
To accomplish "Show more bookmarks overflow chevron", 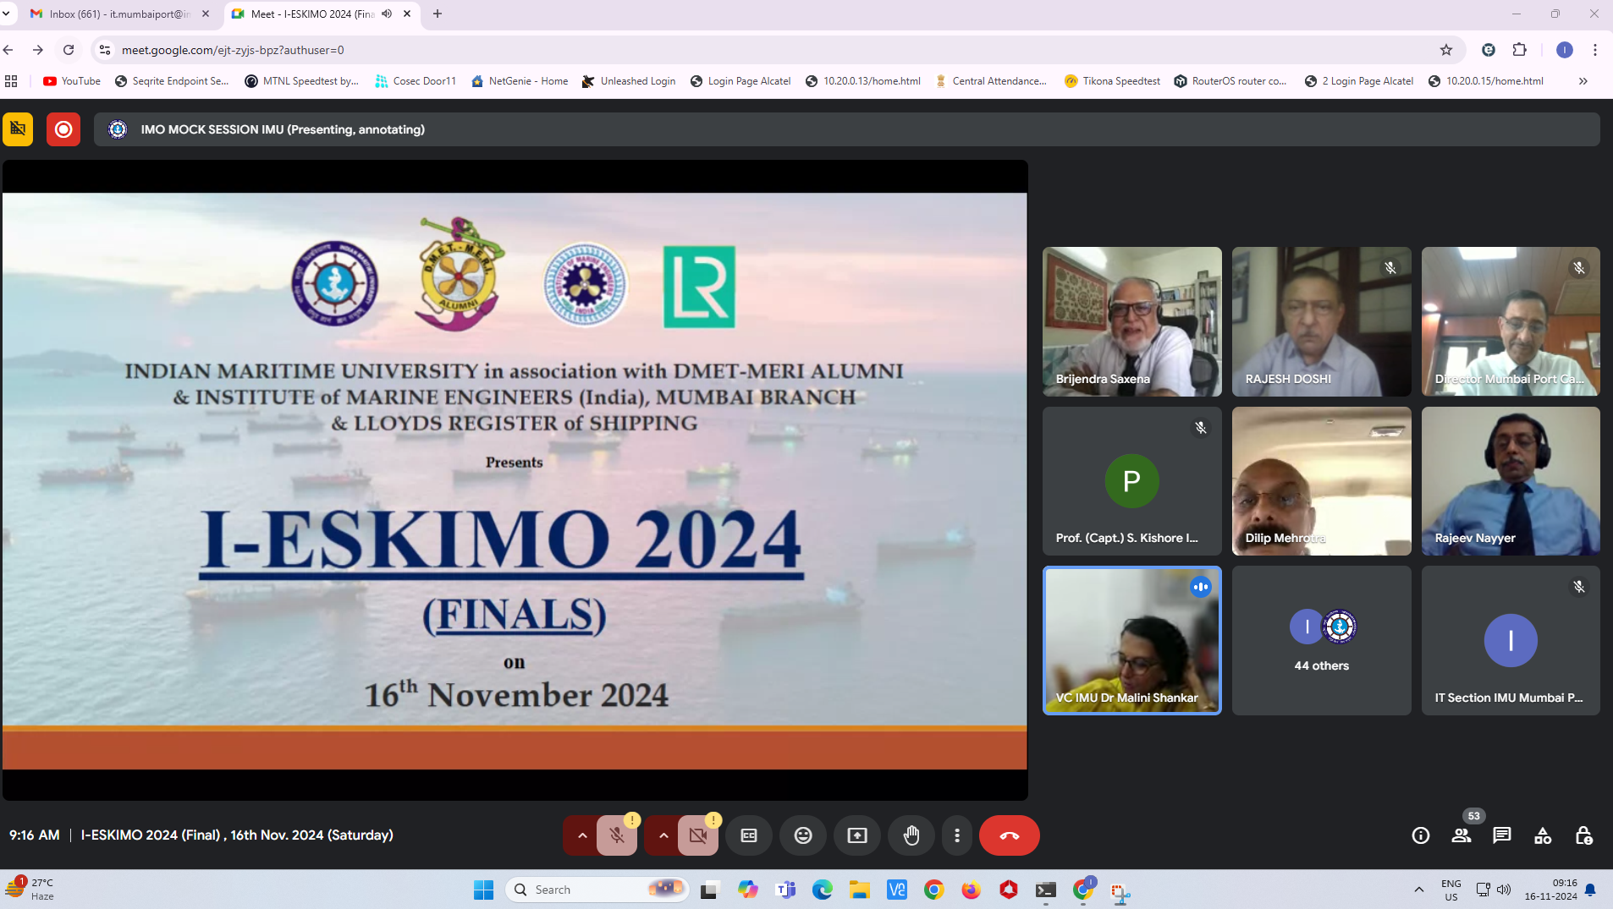I will pos(1583,81).
